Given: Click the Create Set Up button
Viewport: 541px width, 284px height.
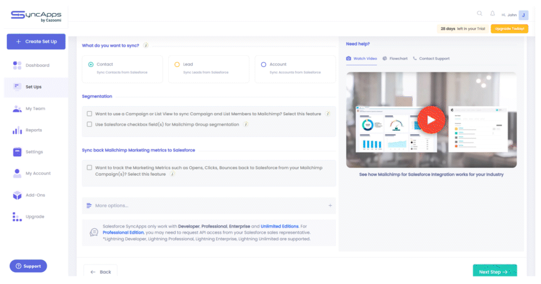Looking at the screenshot, I should (36, 42).
